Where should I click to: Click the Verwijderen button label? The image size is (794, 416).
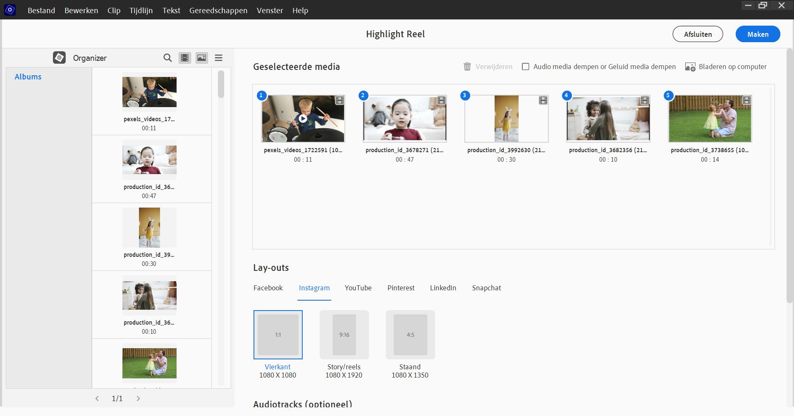click(x=494, y=67)
